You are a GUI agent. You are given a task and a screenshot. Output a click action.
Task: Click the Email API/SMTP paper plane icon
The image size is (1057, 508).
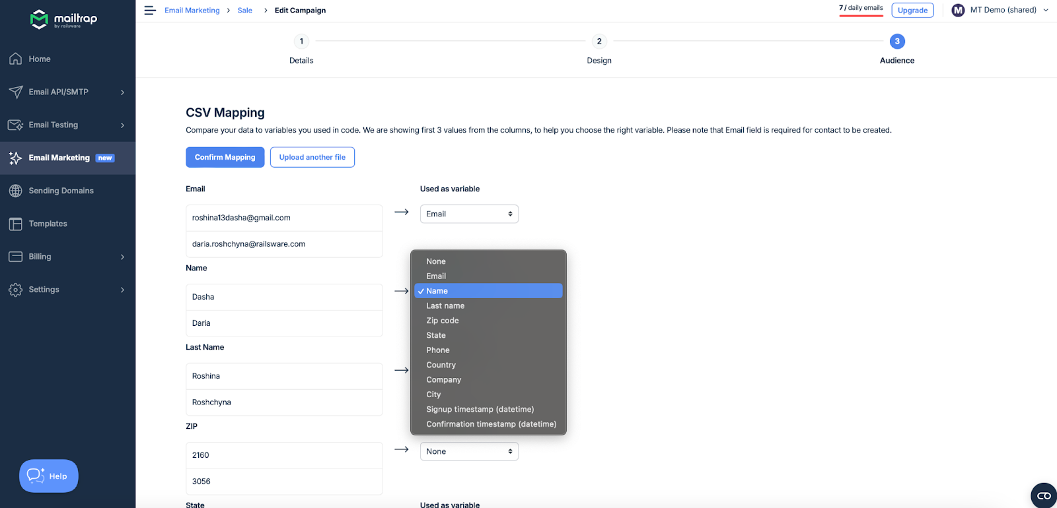pyautogui.click(x=16, y=92)
